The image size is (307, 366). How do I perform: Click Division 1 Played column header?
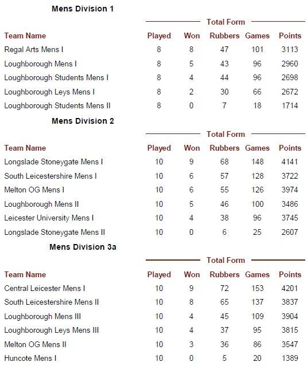pos(159,36)
